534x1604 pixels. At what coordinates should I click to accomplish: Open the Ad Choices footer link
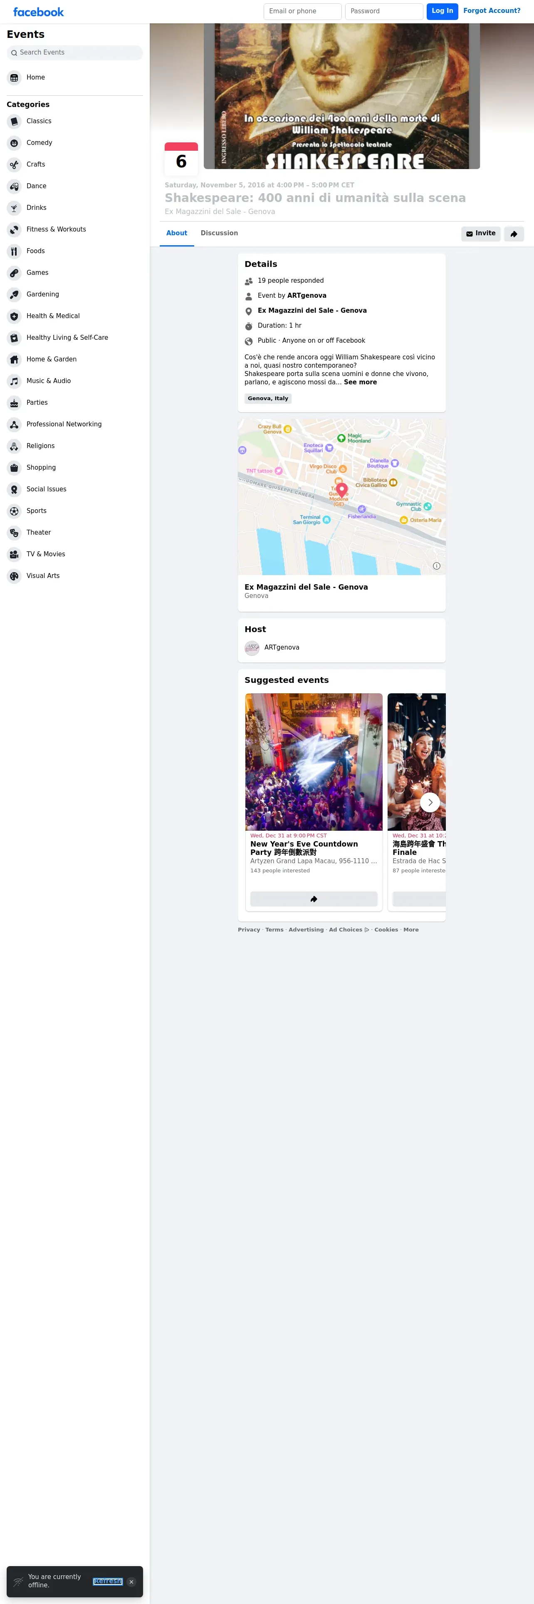click(349, 930)
